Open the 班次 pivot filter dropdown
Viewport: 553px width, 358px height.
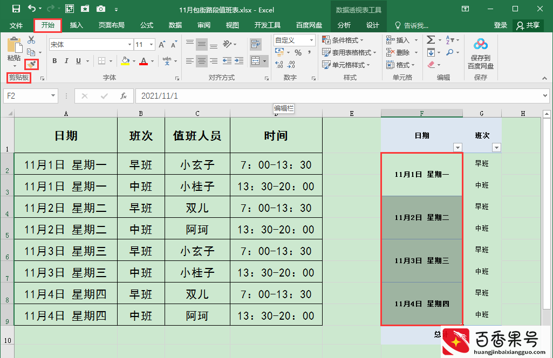click(x=496, y=147)
